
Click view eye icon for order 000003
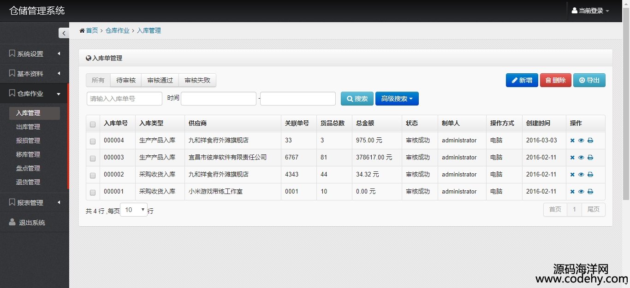click(x=581, y=158)
